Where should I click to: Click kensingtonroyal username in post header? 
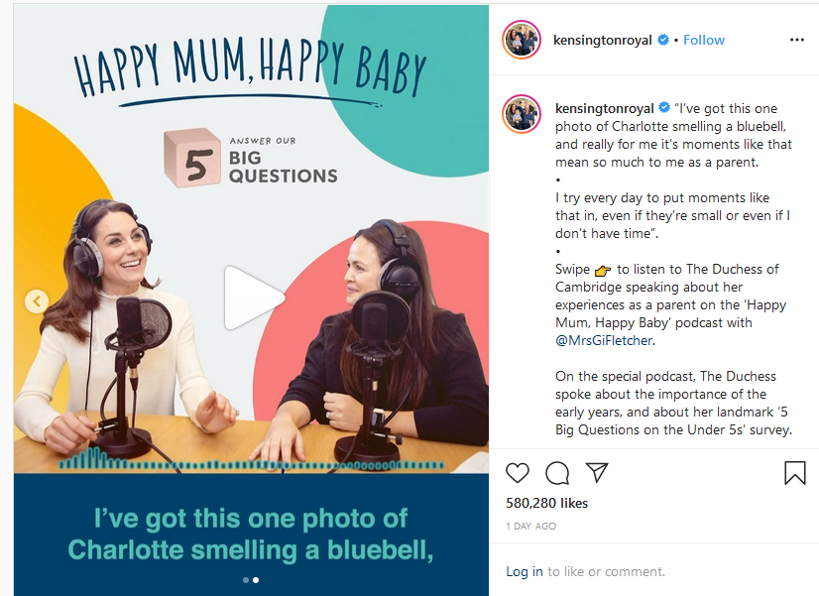point(602,41)
